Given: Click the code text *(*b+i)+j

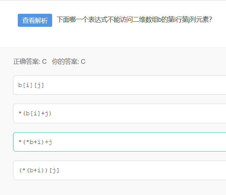Looking at the screenshot, I should (x=35, y=142).
